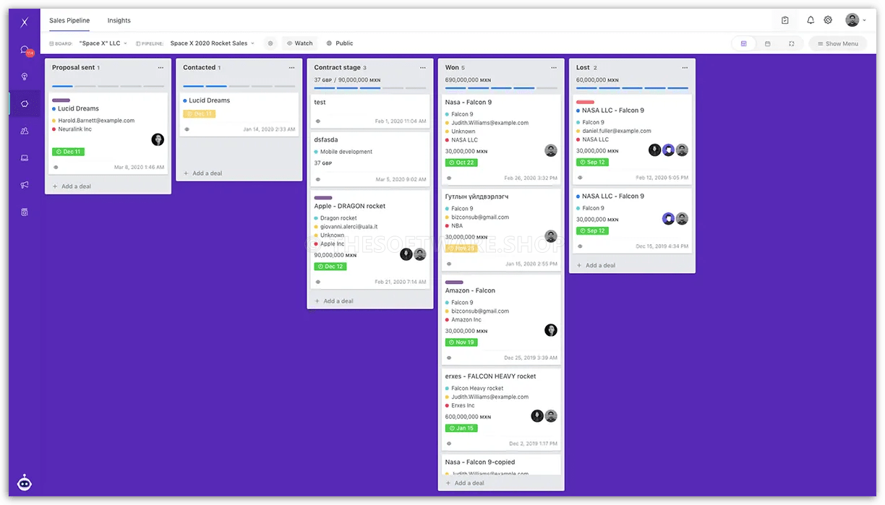Toggle eye icon on Proposal sent Lucid Dreams card
Image resolution: width=885 pixels, height=505 pixels.
pos(56,167)
